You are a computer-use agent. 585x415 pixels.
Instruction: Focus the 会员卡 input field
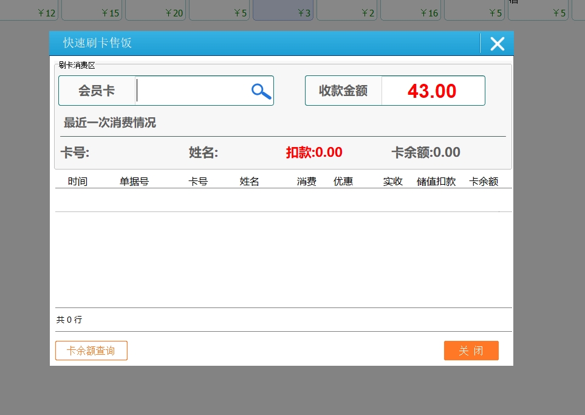coord(192,91)
